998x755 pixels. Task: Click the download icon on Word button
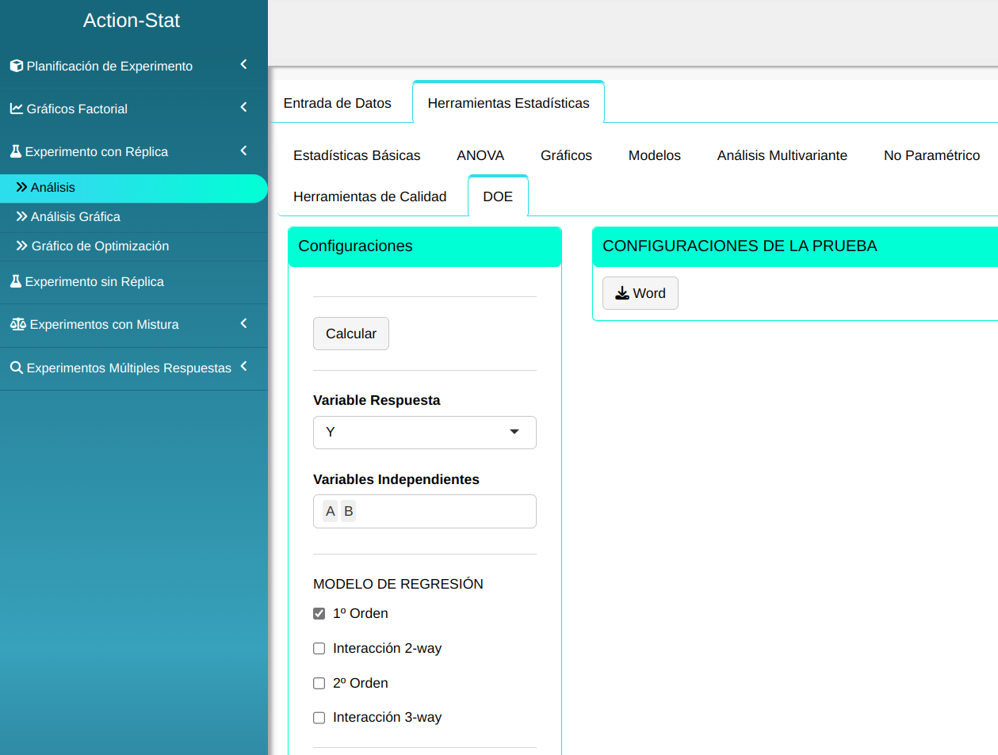[x=622, y=293]
